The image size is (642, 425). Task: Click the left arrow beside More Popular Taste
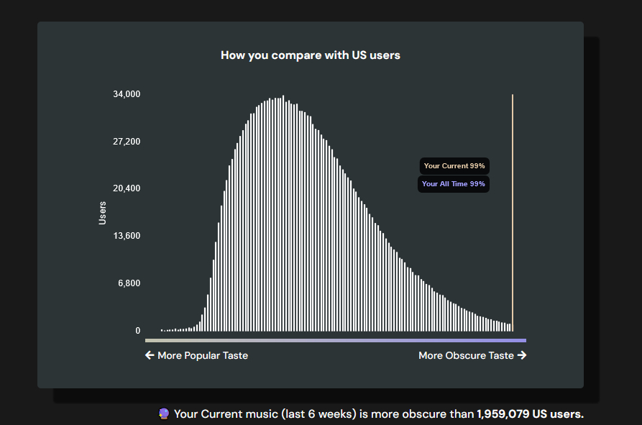150,355
